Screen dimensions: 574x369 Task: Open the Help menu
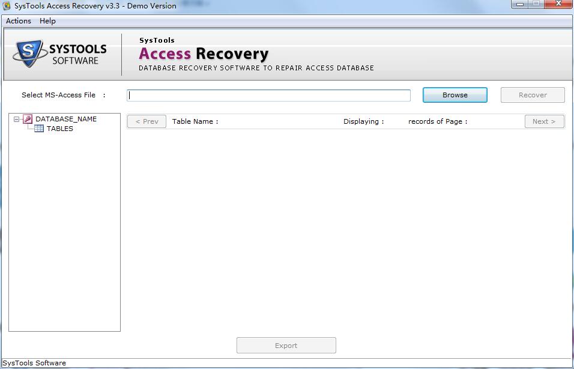[47, 20]
